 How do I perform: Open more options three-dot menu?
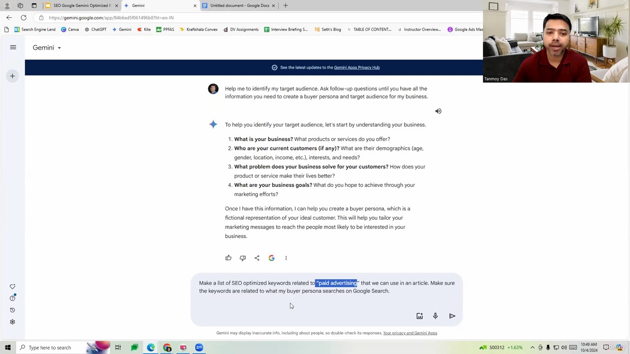click(x=286, y=258)
